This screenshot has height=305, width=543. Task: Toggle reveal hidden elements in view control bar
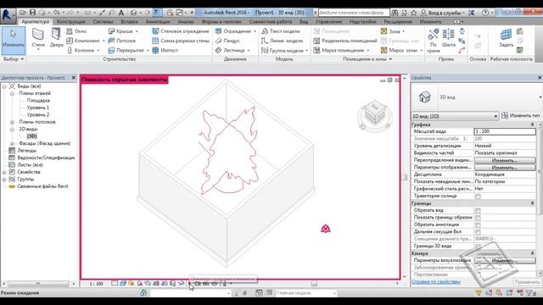pyautogui.click(x=189, y=284)
